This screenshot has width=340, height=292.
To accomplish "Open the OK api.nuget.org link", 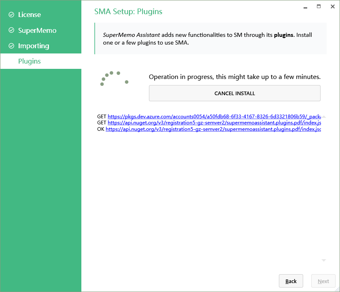I will (213, 129).
